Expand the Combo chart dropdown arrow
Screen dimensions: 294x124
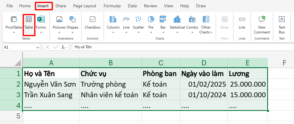192,32
